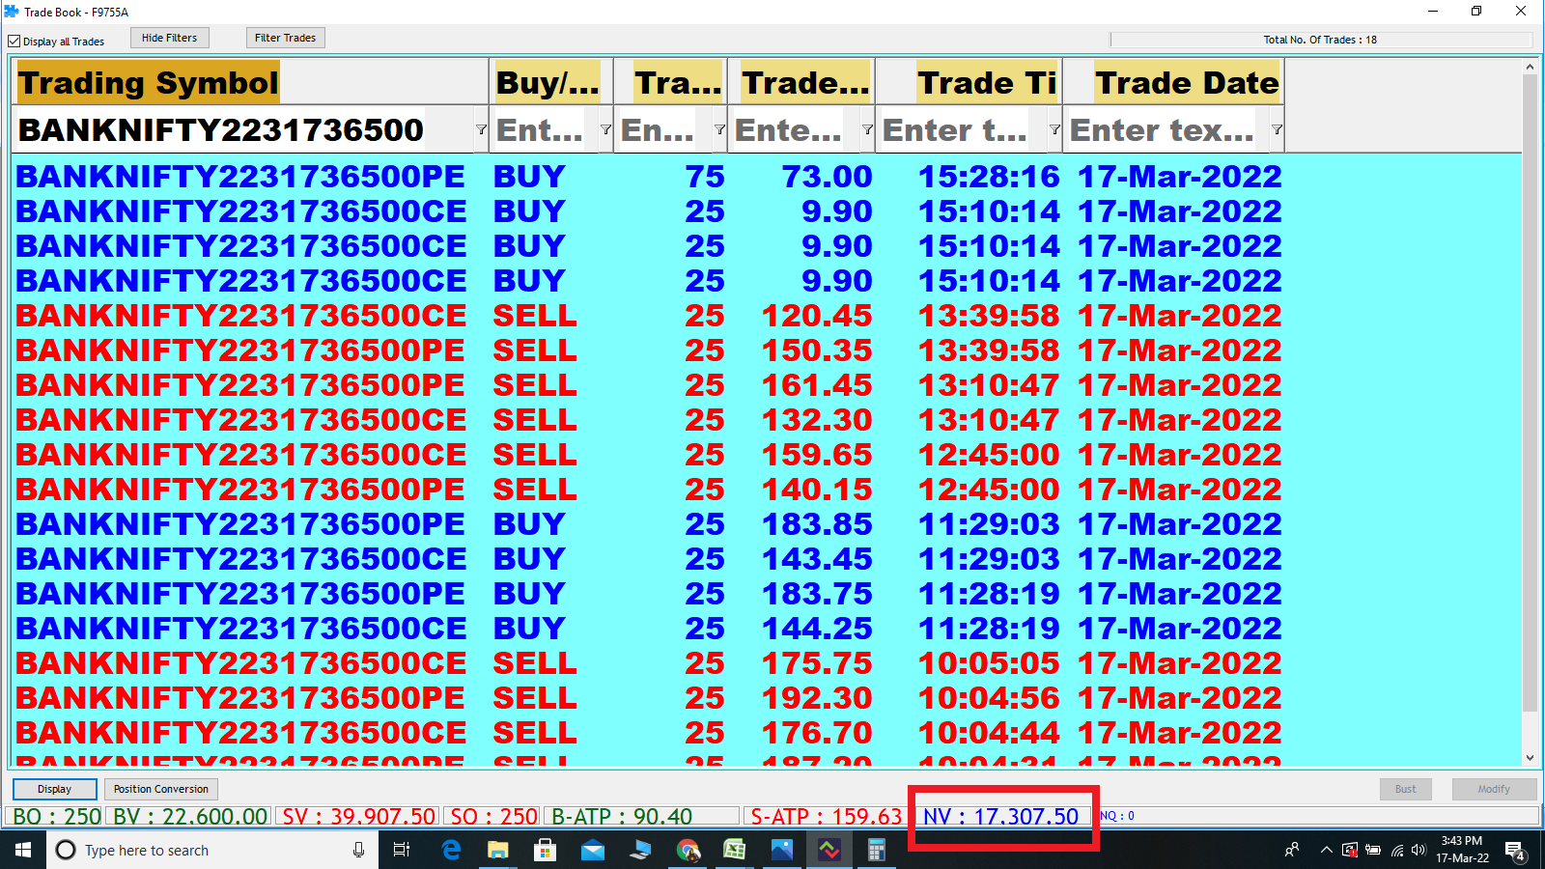Click the microphone icon in search box
This screenshot has height=869, width=1545.
click(x=358, y=850)
